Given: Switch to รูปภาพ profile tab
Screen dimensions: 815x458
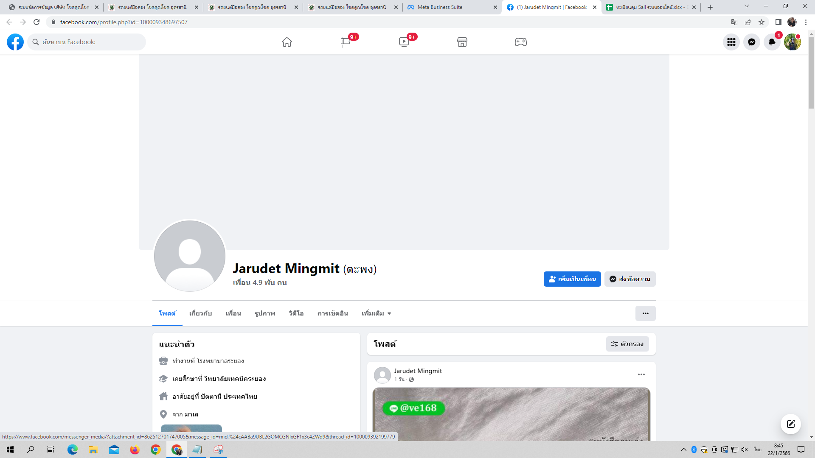Looking at the screenshot, I should coord(265,313).
